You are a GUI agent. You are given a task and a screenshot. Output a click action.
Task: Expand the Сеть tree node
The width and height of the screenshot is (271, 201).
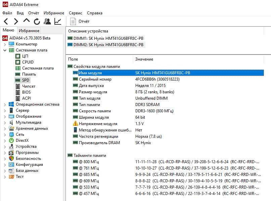[5, 135]
